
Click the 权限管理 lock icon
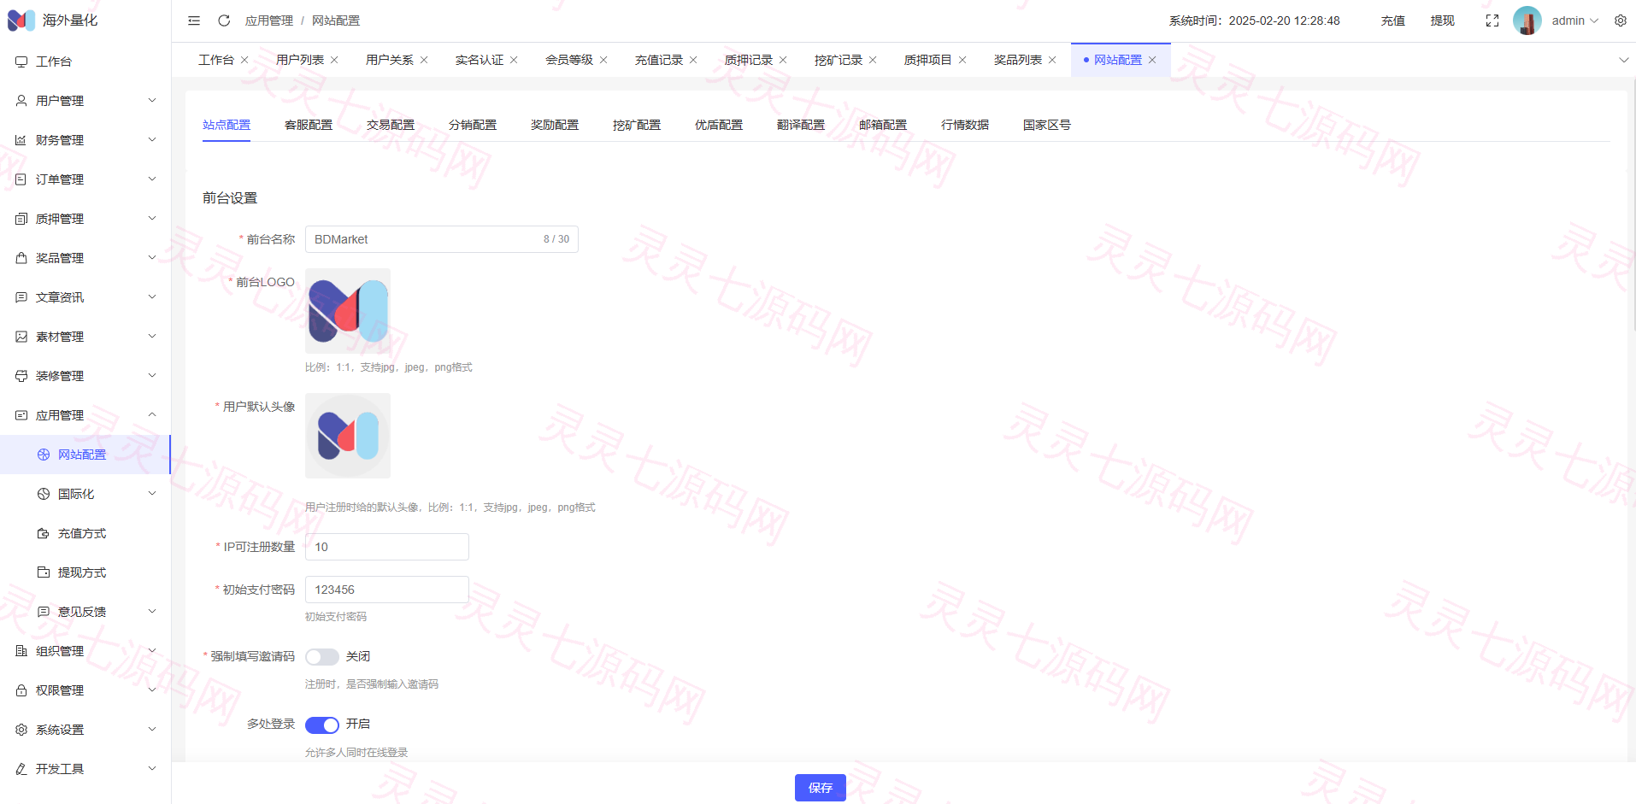point(21,690)
